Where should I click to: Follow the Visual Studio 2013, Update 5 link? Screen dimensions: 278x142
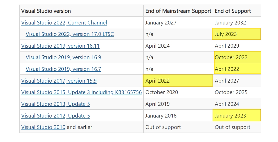(x=55, y=104)
